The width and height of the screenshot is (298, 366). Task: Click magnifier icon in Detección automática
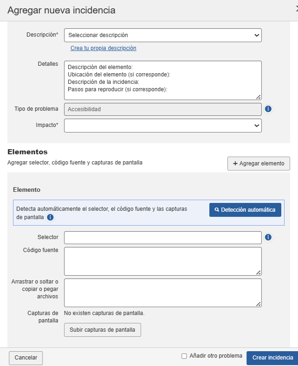click(x=217, y=210)
